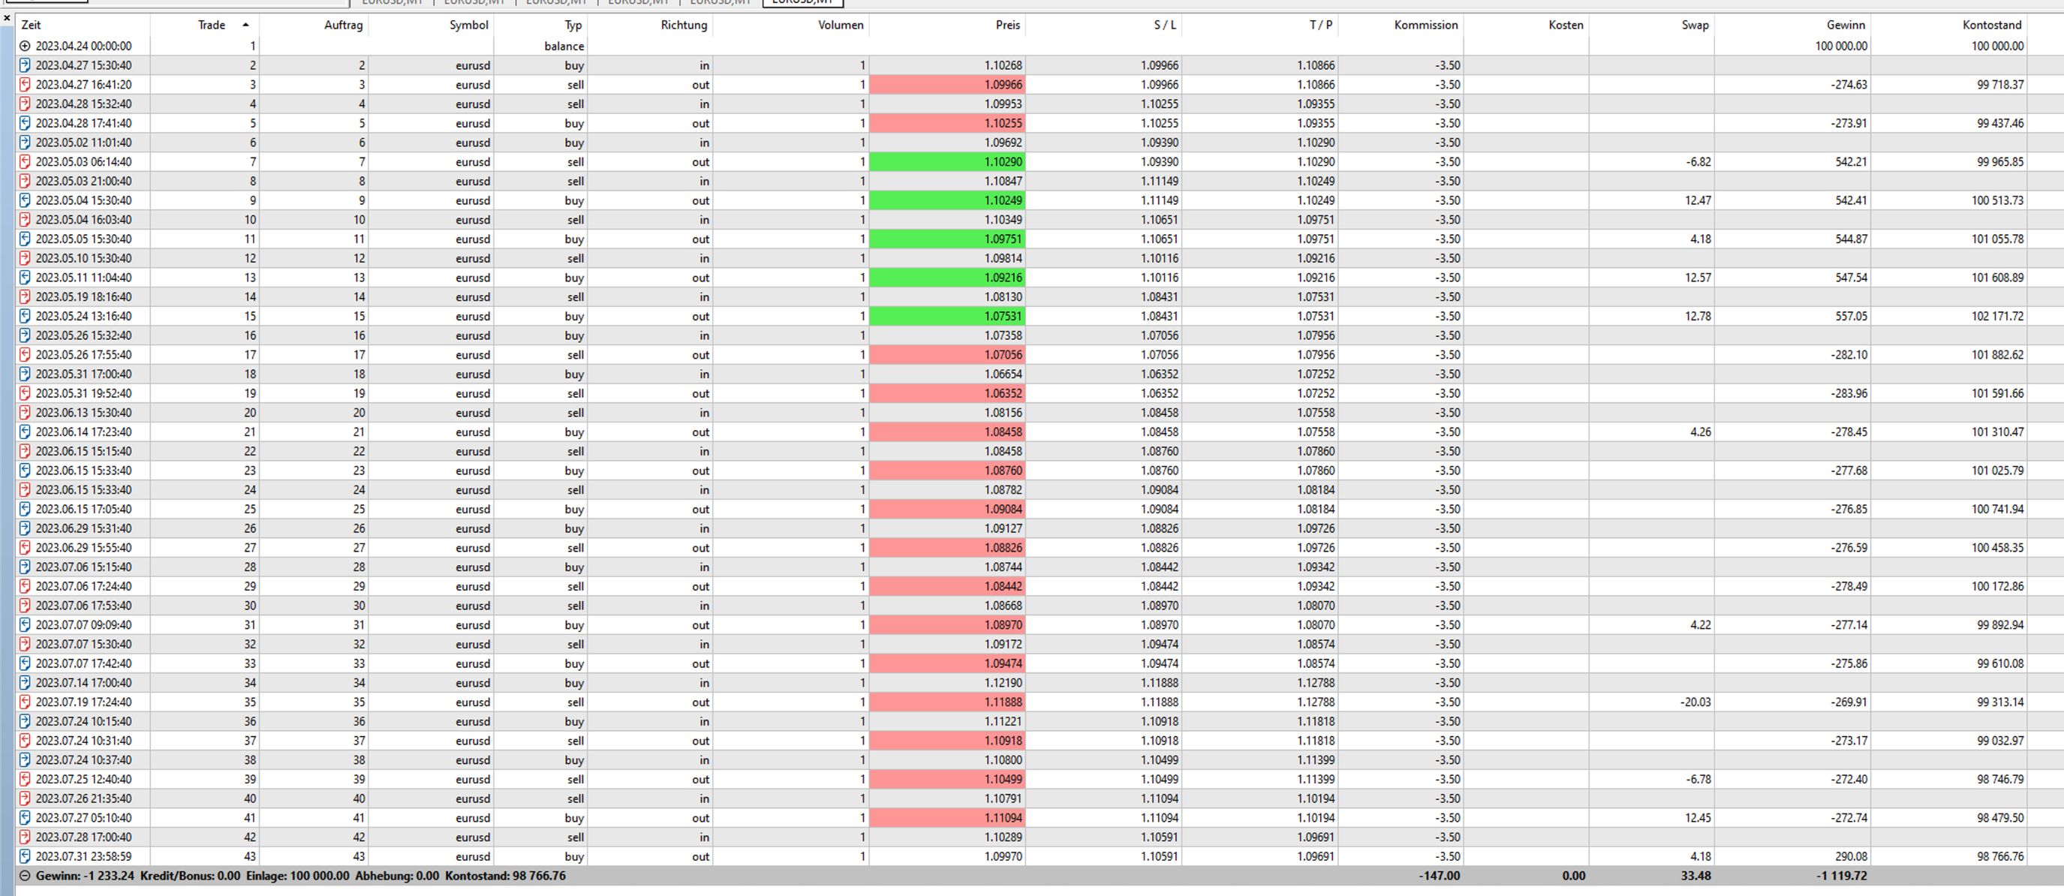Click the Preis column header

pyautogui.click(x=1008, y=25)
